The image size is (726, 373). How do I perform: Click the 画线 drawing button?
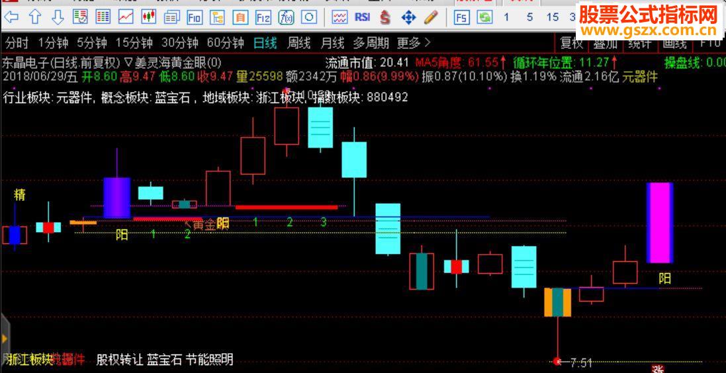(x=674, y=44)
